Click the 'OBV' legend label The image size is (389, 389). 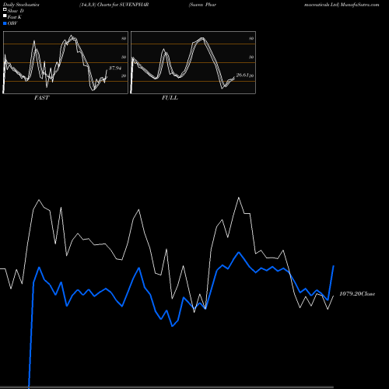pyautogui.click(x=12, y=23)
